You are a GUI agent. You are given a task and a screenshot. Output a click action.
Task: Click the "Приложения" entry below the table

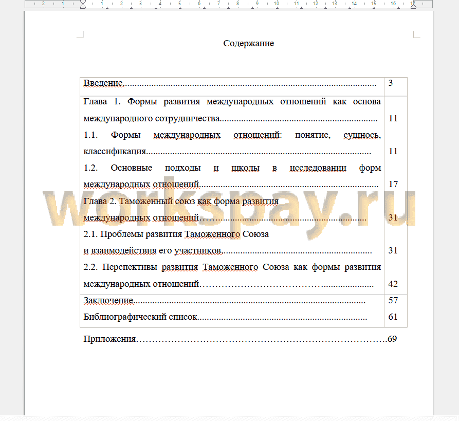[x=109, y=339]
